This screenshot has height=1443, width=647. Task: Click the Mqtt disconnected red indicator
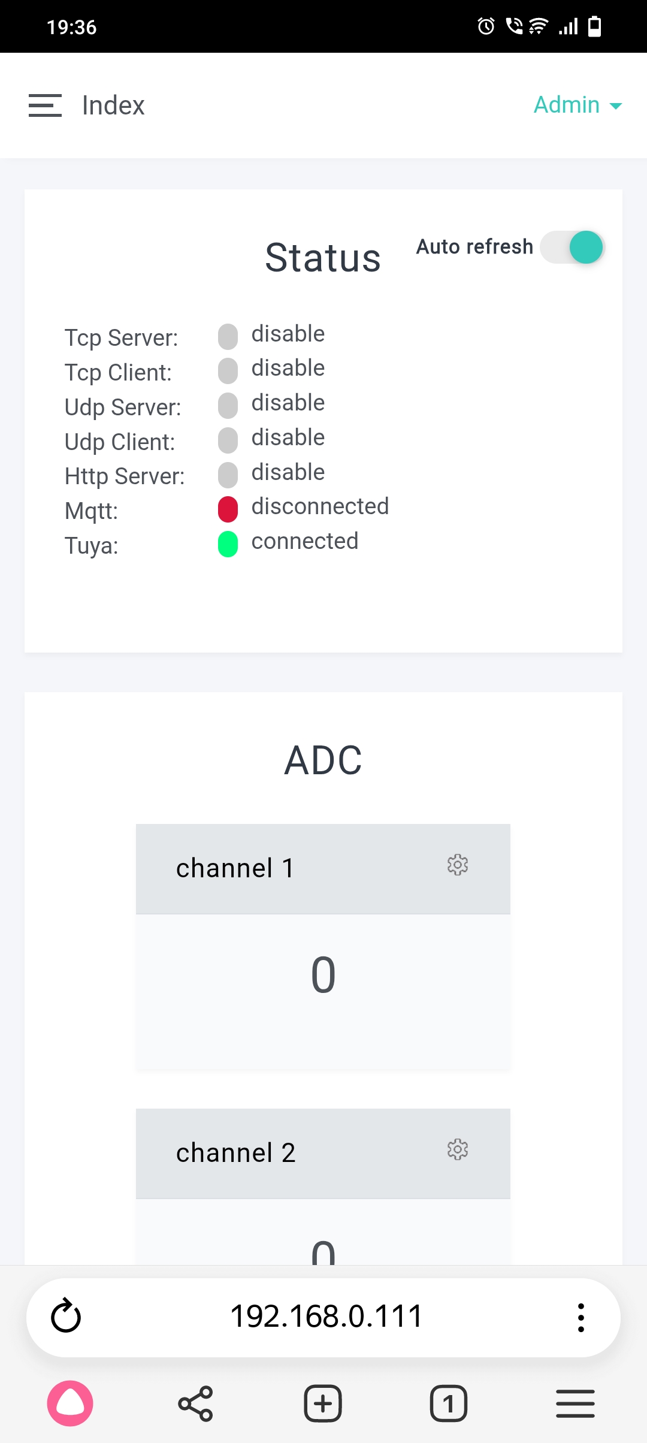point(228,509)
